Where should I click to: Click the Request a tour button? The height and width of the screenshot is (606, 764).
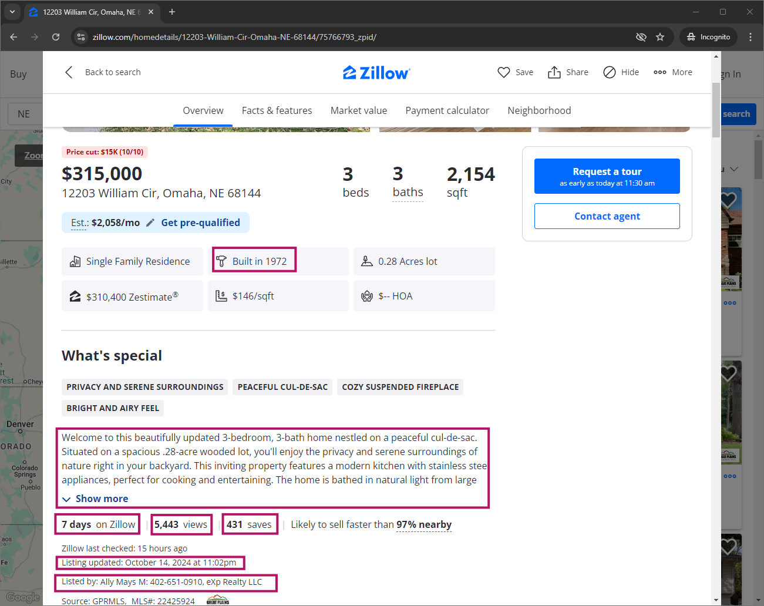[x=607, y=176]
